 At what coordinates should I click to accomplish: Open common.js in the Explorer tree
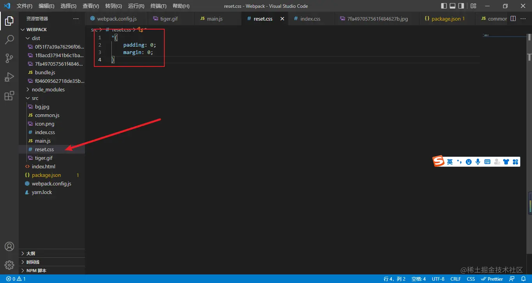pos(52,115)
